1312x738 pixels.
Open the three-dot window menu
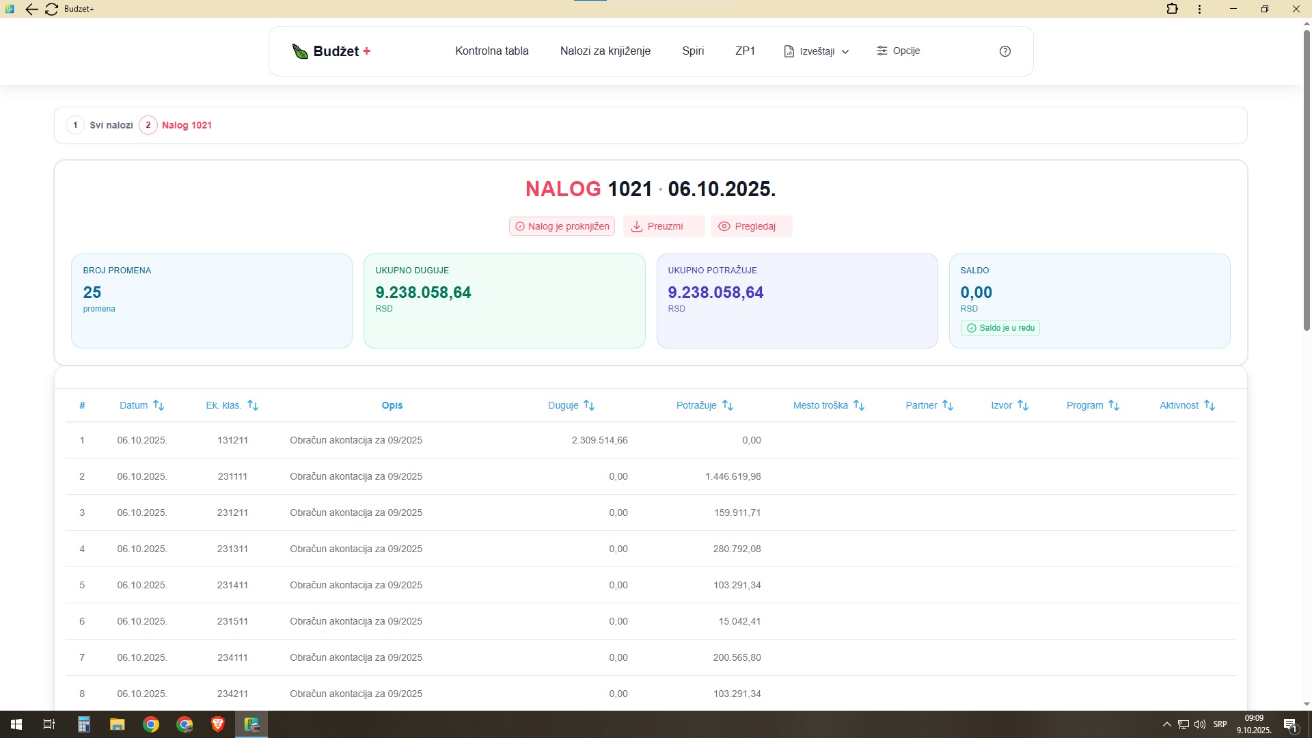(1199, 9)
